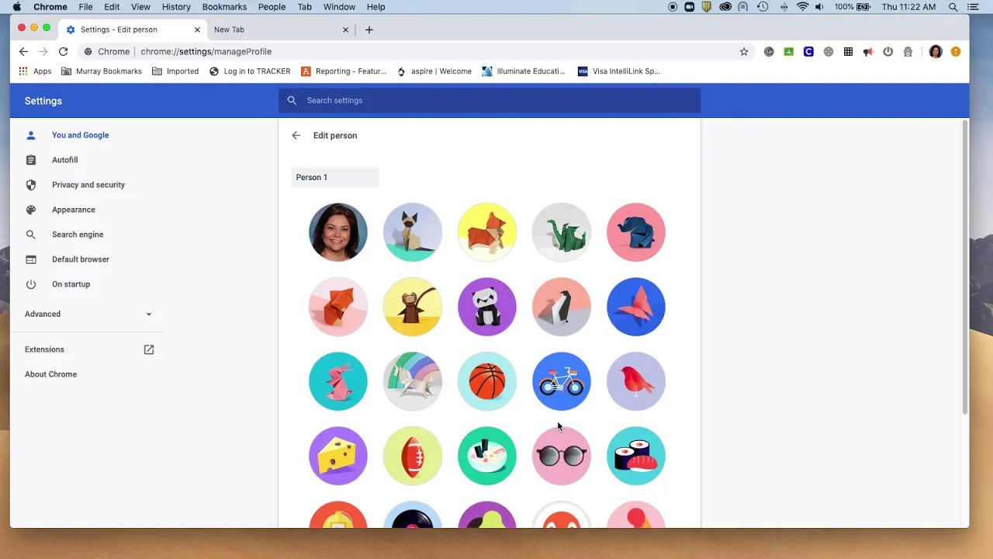Choose the pink origami rabbit avatar
Viewport: 993px width, 559px height.
pyautogui.click(x=338, y=381)
